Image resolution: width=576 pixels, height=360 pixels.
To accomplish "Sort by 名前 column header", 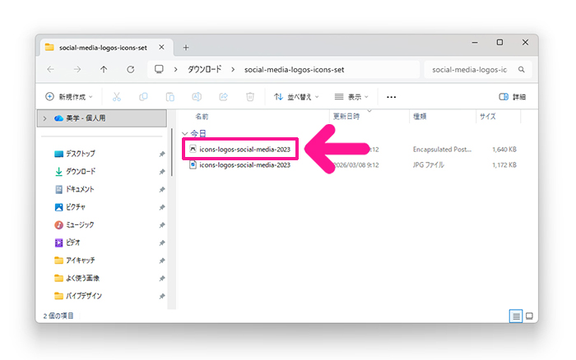I will coord(202,117).
